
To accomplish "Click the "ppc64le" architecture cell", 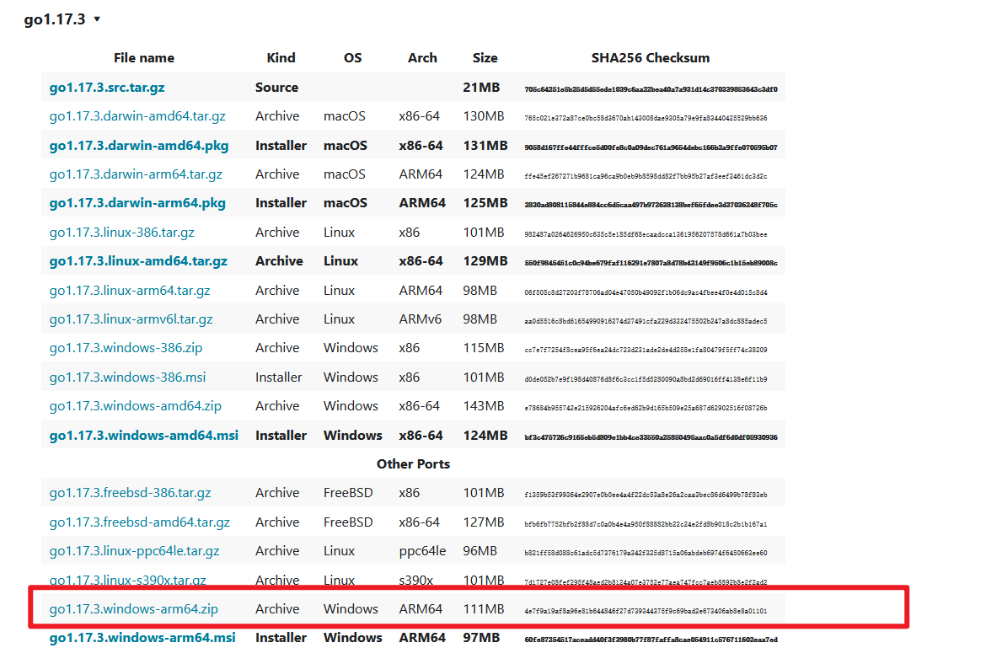I will click(422, 552).
